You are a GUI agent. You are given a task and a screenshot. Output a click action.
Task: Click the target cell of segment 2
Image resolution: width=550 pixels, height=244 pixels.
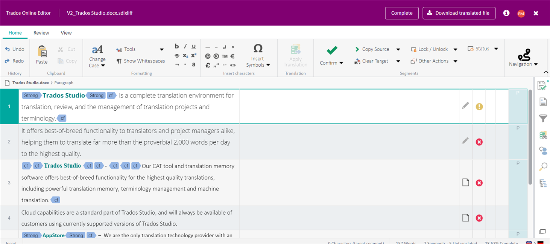[349, 142]
